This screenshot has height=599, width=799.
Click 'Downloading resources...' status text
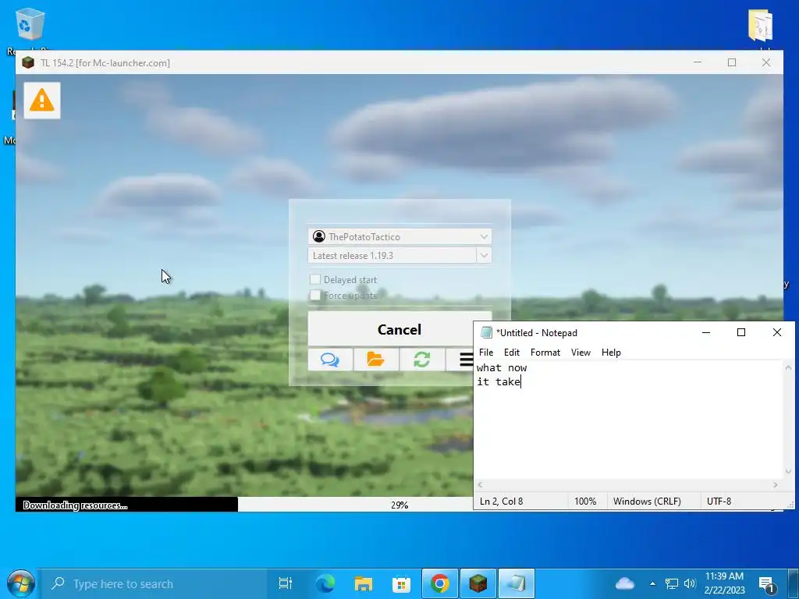(75, 505)
